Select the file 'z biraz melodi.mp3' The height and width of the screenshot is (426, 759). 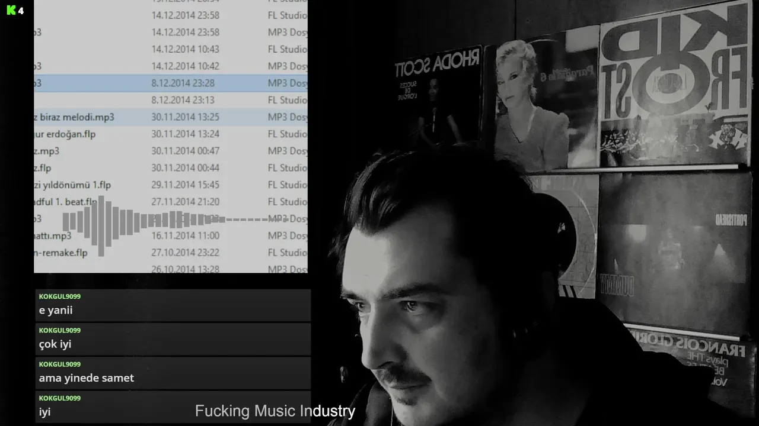click(x=74, y=117)
